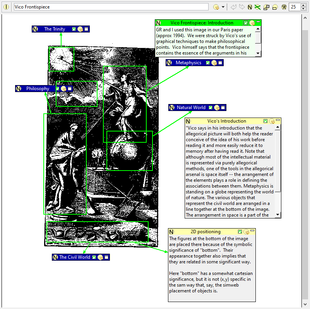Click the scroll-up arrow in Vico's Introduction note
This screenshot has height=309, width=310.
coord(278,127)
